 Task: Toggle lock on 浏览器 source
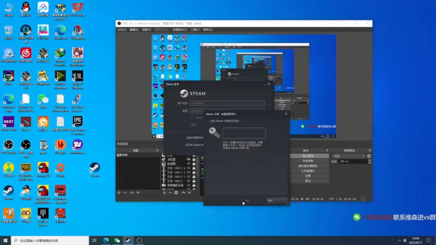tap(194, 160)
